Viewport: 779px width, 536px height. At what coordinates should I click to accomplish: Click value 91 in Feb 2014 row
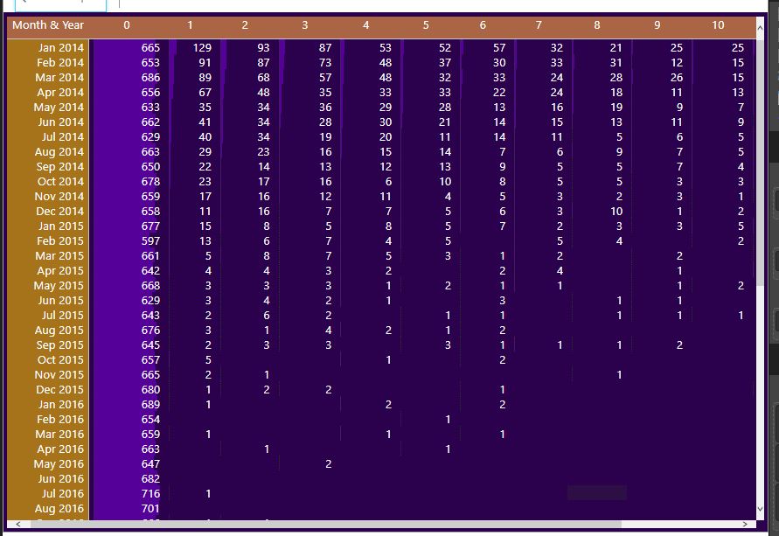[205, 63]
